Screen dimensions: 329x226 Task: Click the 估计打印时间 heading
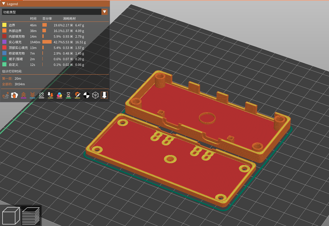tap(12, 71)
